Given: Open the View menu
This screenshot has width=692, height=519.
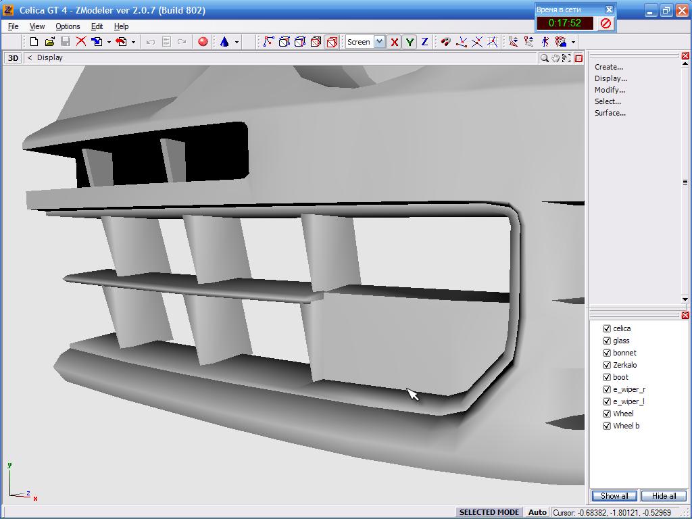Looking at the screenshot, I should [37, 26].
